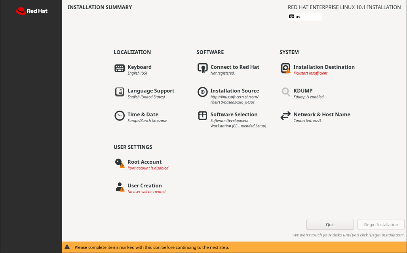407x253 pixels.
Task: Click the KDUMP magnifier icon
Action: point(285,92)
